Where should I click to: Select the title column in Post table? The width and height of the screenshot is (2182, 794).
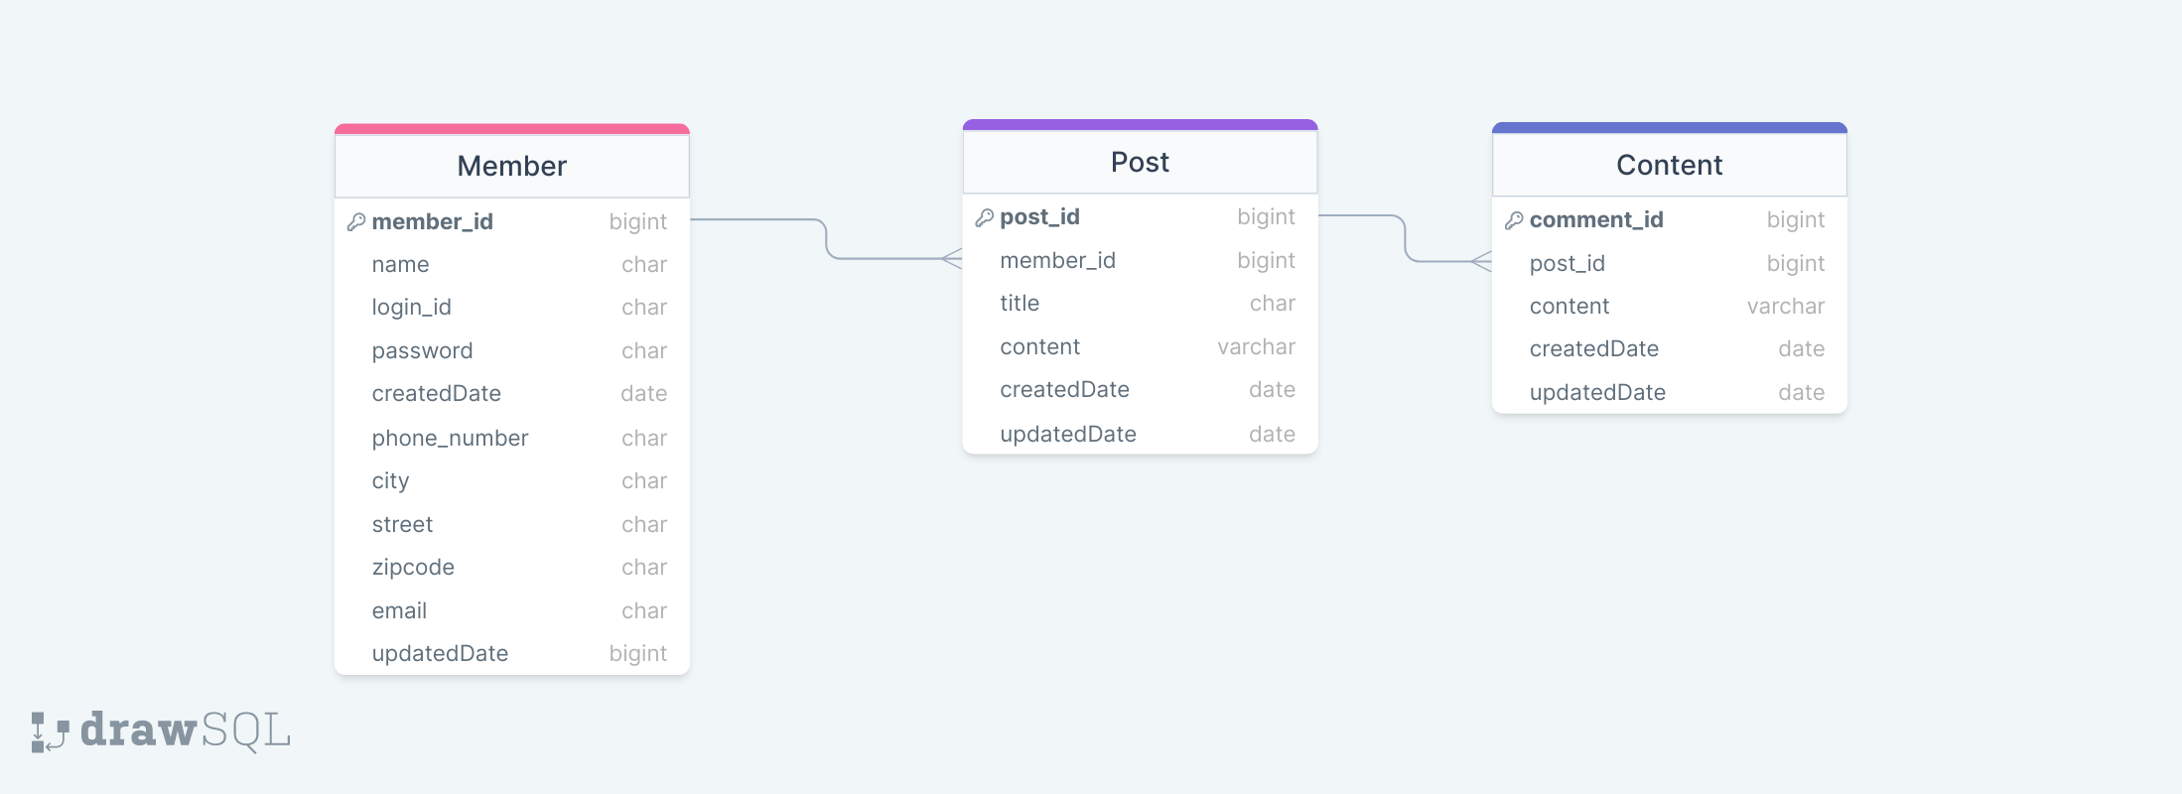click(x=1141, y=304)
